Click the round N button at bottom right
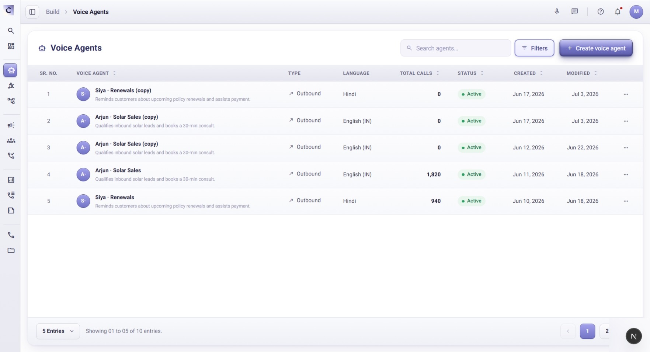 tap(633, 336)
